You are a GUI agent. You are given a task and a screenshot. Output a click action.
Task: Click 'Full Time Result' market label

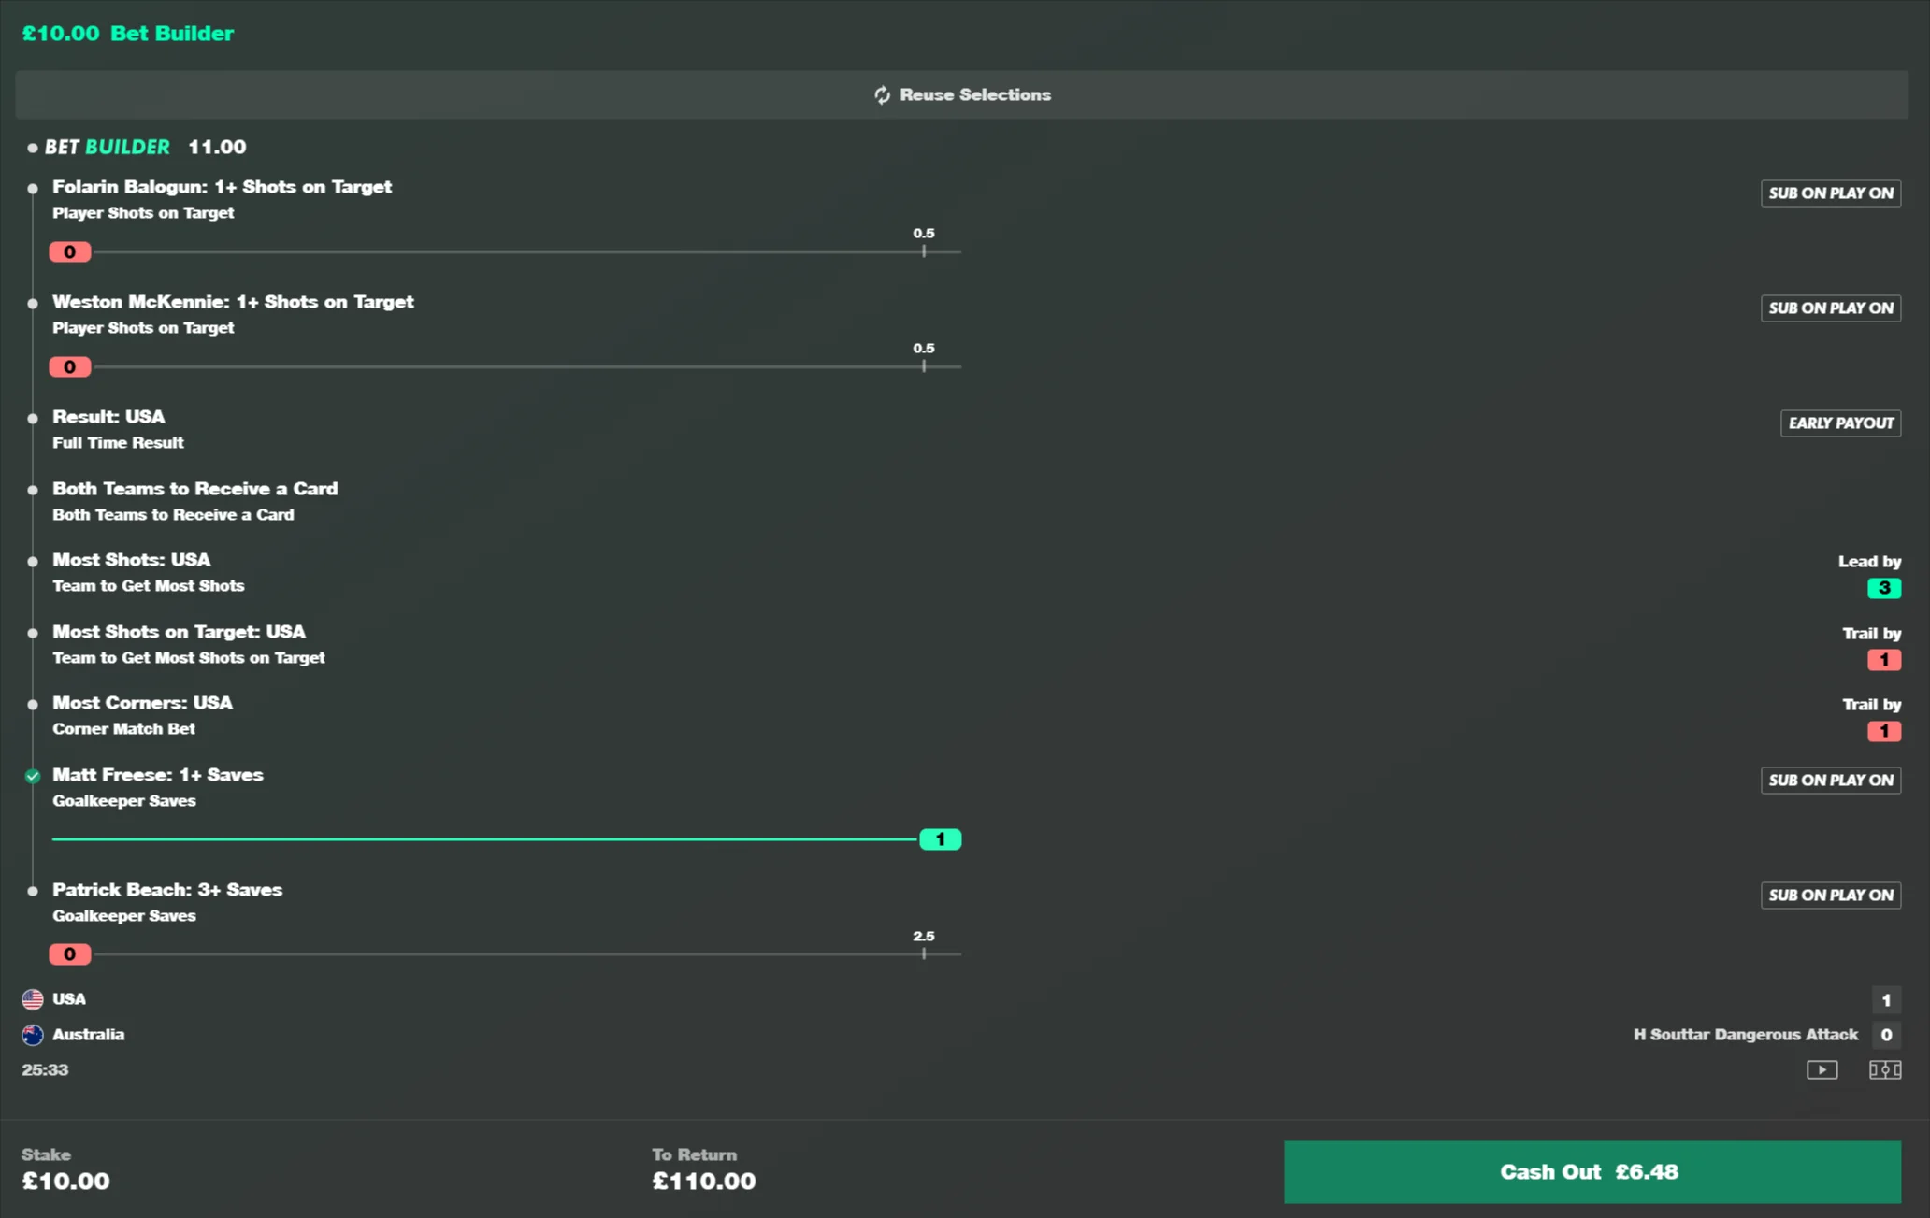click(x=118, y=443)
